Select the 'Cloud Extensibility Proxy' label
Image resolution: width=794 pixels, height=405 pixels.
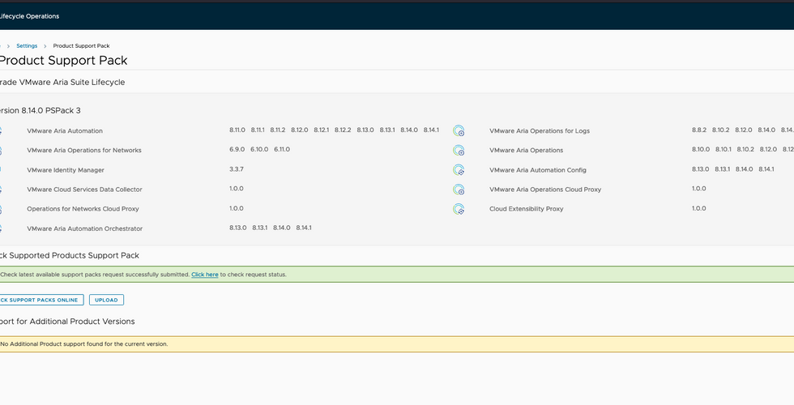coord(526,209)
